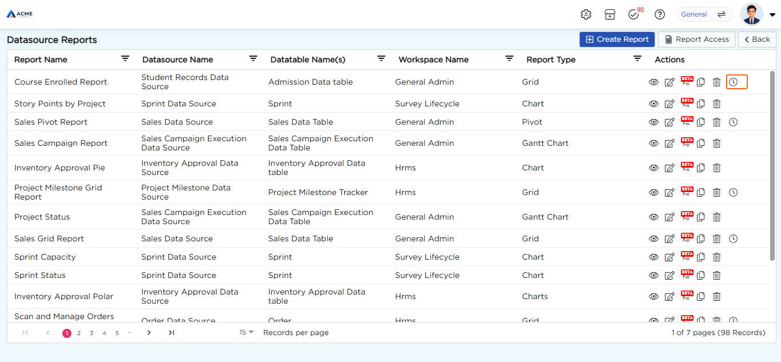781x362 pixels.
Task: View the Sales Grid Report
Action: [654, 238]
